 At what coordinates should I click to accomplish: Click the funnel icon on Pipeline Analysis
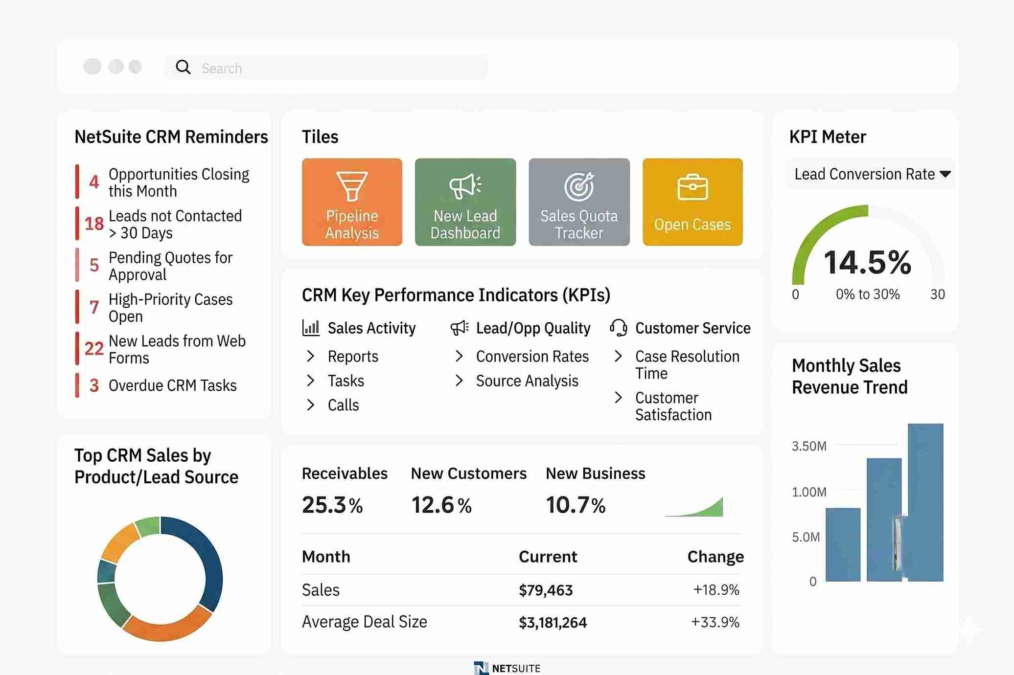point(352,186)
